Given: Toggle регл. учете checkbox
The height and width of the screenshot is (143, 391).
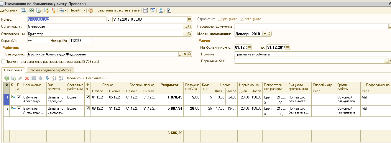Looking at the screenshot, I should (x=242, y=19).
